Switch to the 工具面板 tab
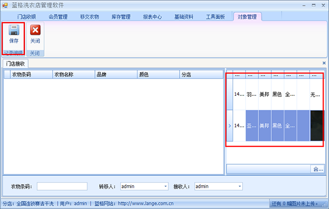Viewport: 329px width, 209px height. click(x=216, y=17)
